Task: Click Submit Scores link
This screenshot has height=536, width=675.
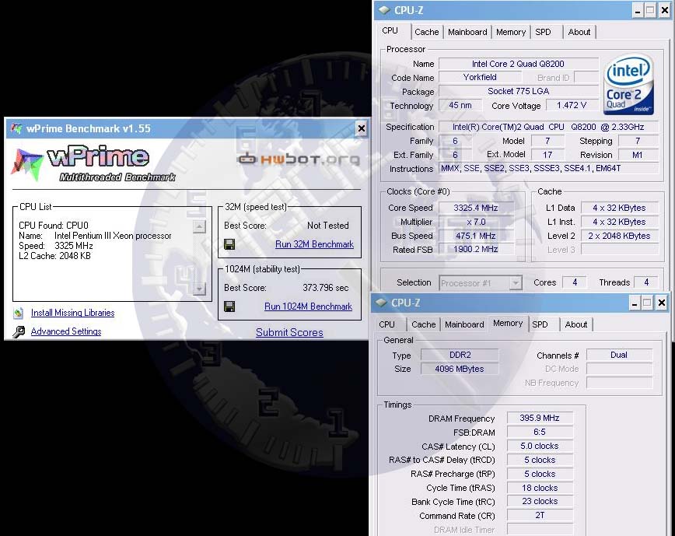Action: 289,332
